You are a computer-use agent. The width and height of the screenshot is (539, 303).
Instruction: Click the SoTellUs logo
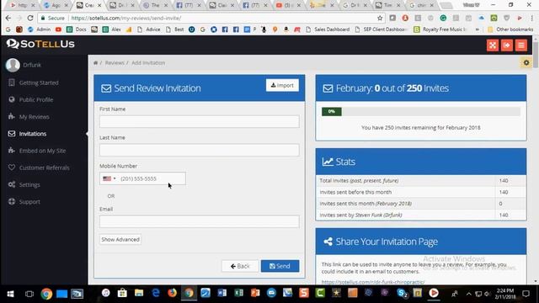pos(40,44)
